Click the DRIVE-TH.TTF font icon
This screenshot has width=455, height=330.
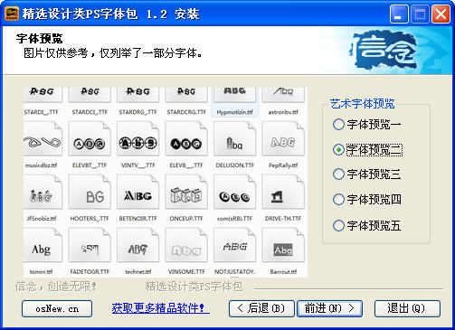click(283, 192)
